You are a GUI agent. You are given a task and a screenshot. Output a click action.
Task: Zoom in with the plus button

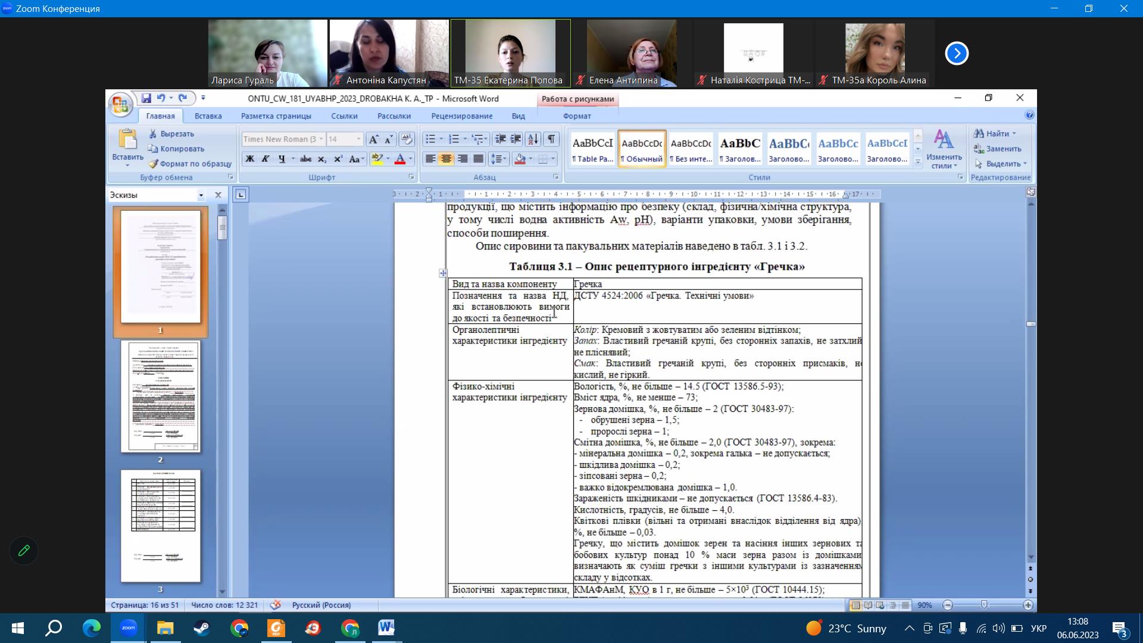coord(1028,605)
